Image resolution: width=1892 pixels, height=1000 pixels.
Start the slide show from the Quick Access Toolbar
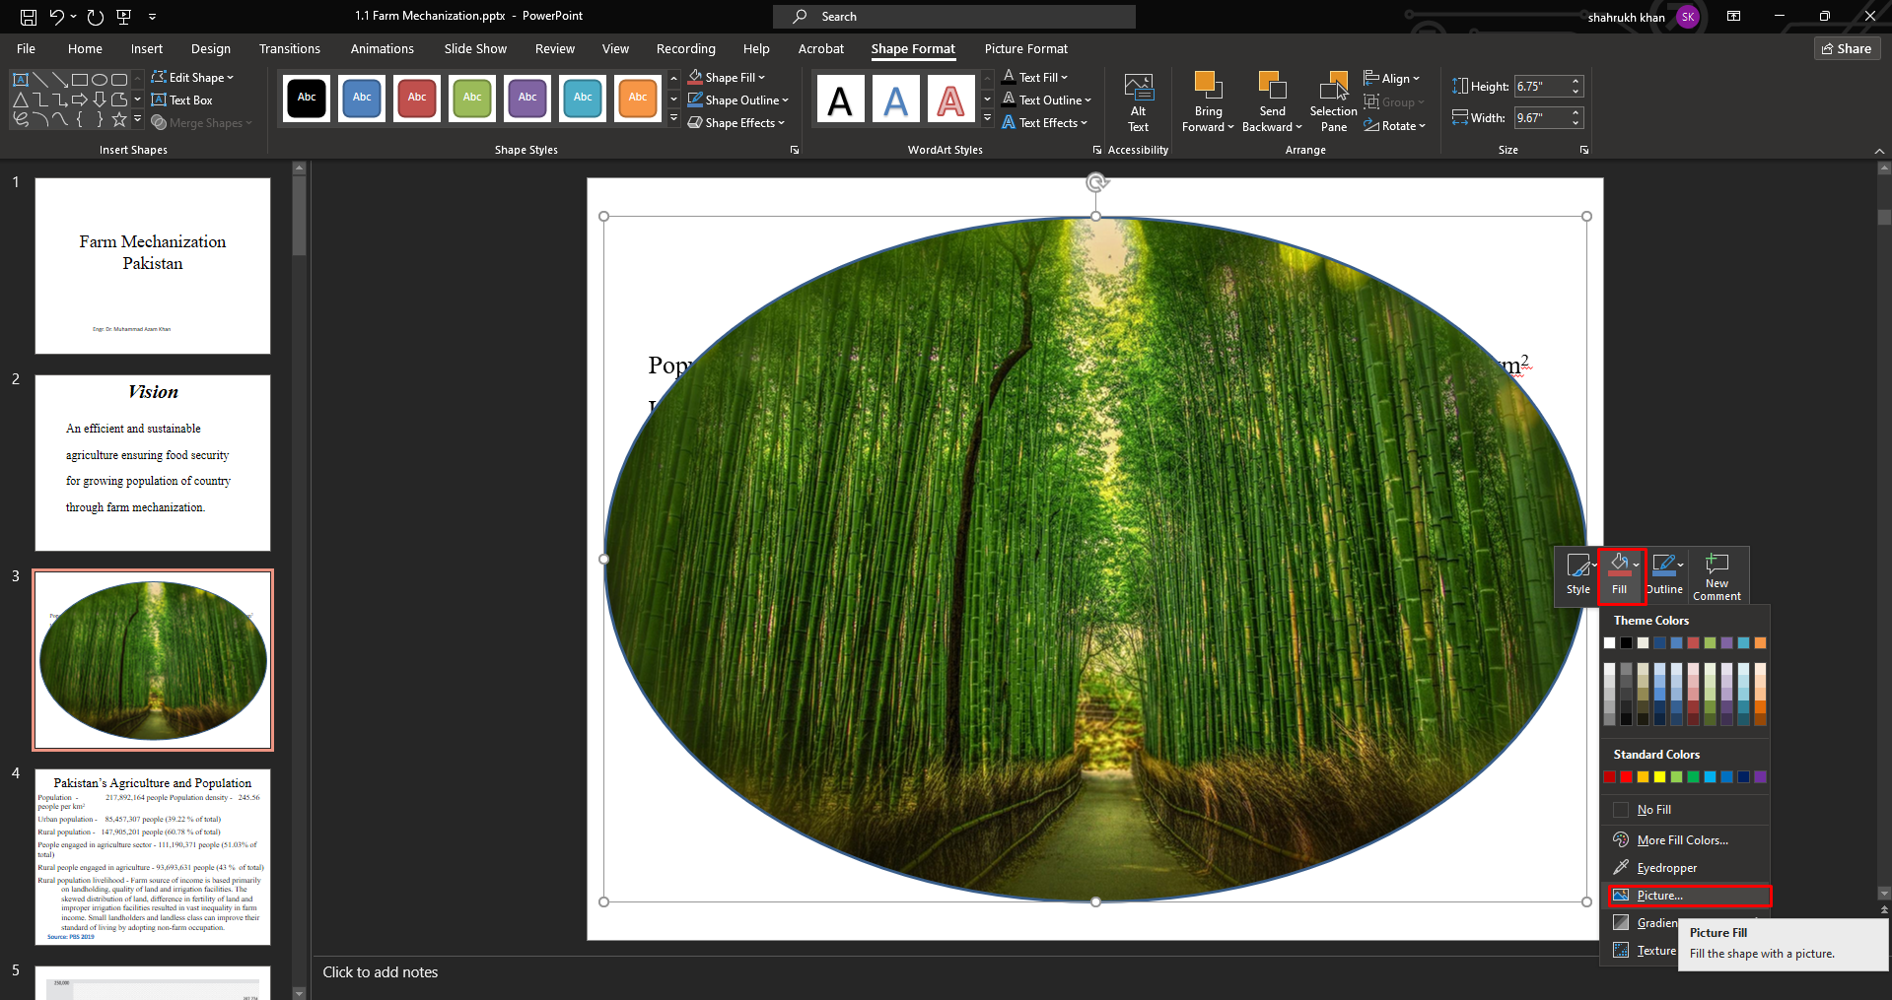(123, 17)
